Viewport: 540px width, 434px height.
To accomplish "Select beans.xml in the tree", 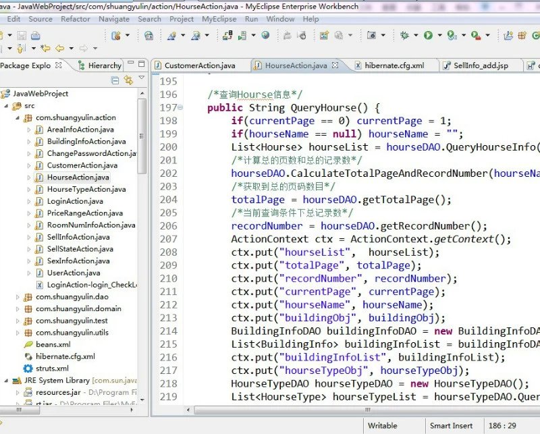I will click(x=53, y=344).
